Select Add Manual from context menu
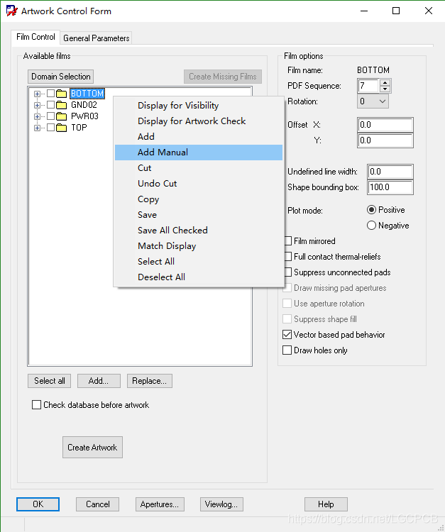Viewport: 445px width, 532px height. 199,153
